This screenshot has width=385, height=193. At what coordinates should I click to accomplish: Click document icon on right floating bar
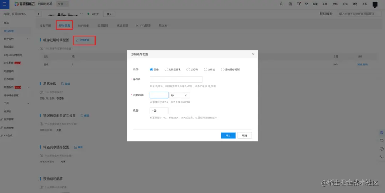click(381, 133)
